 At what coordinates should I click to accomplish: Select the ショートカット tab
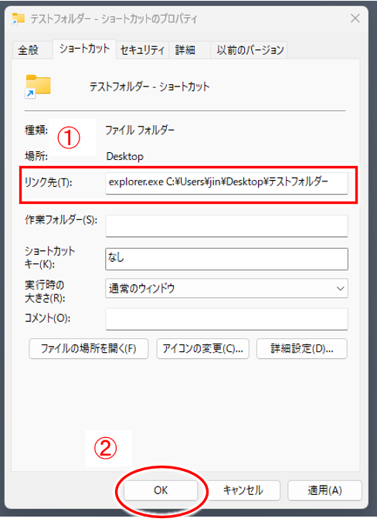[x=84, y=49]
